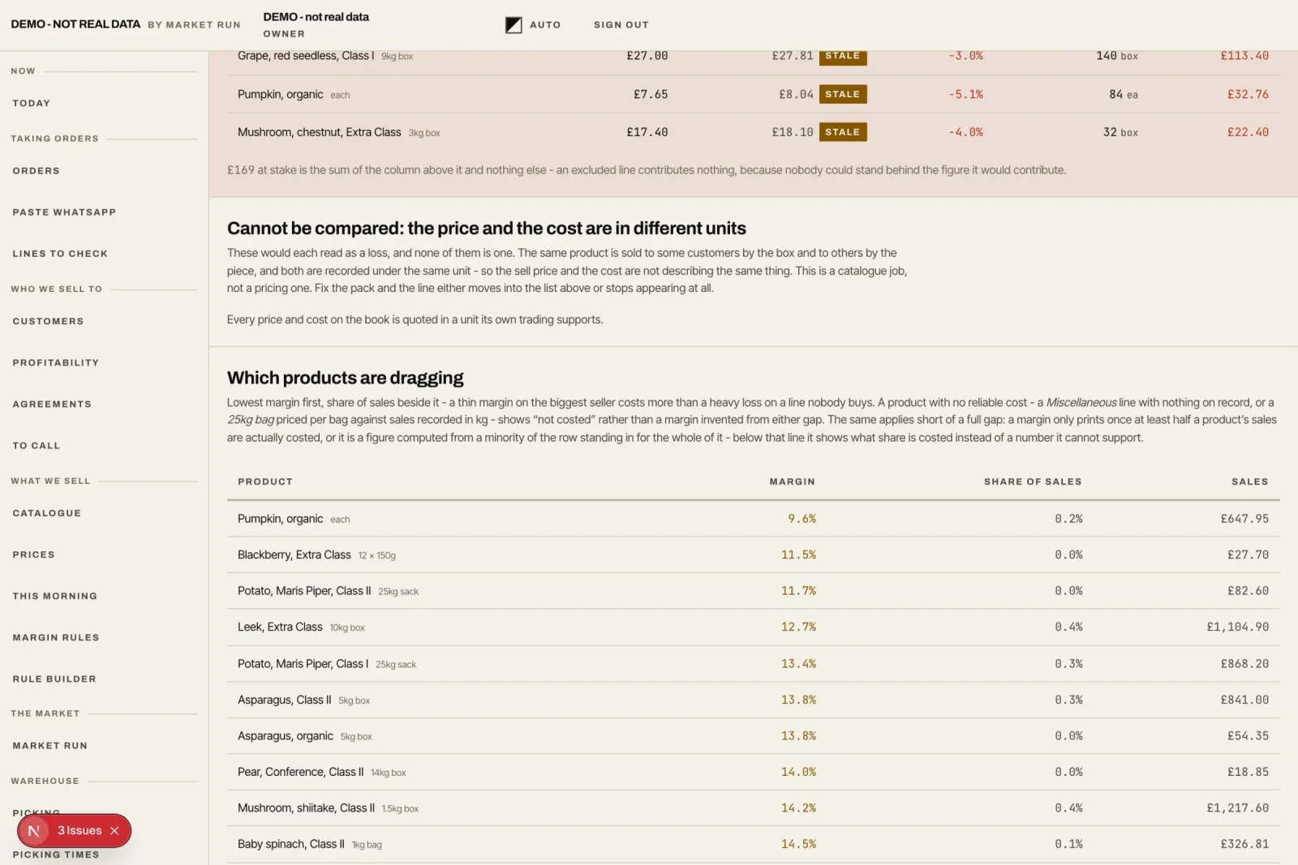Image resolution: width=1298 pixels, height=865 pixels.
Task: Select Pear, Conference, Class II row
Action: click(753, 772)
